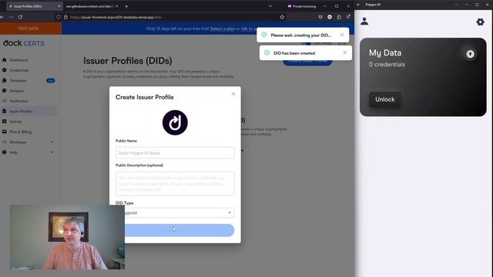Click the webcam video overlay
Image resolution: width=493 pixels, height=277 pixels.
(68, 238)
